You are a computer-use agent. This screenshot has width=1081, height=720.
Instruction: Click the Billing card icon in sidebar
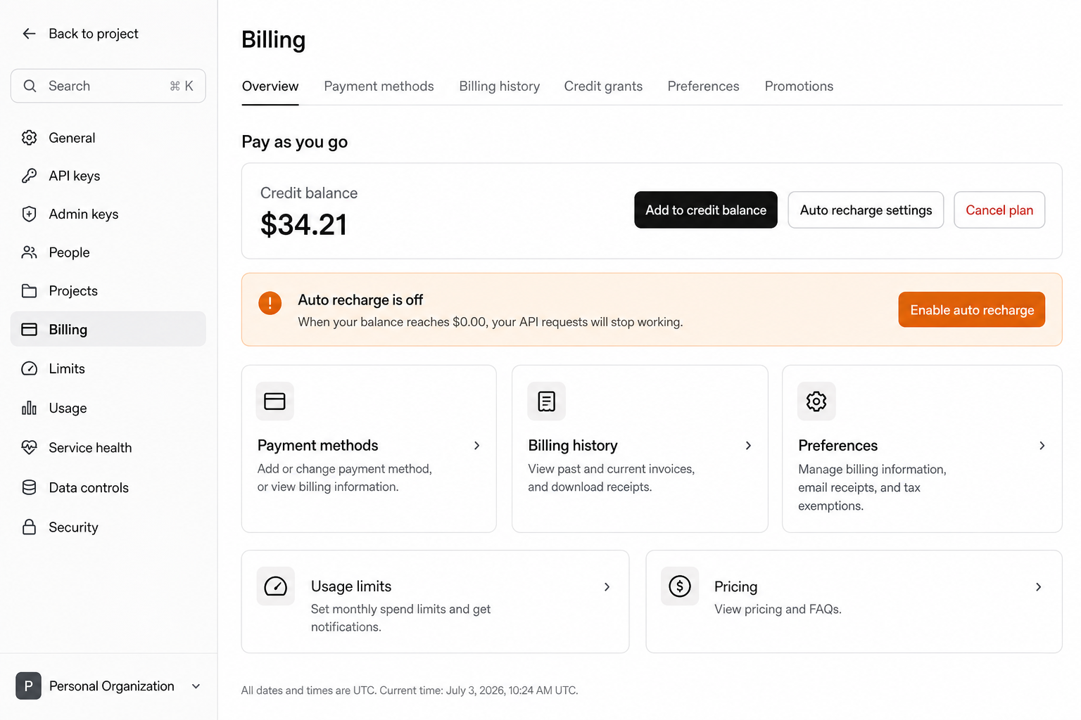coord(29,330)
